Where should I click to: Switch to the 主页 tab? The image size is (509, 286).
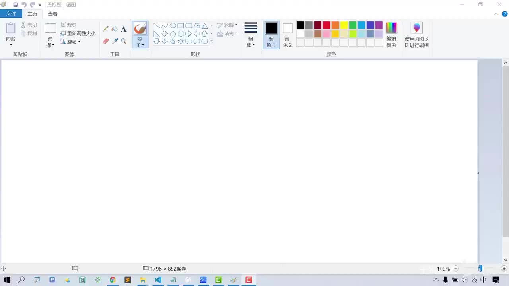pyautogui.click(x=32, y=14)
